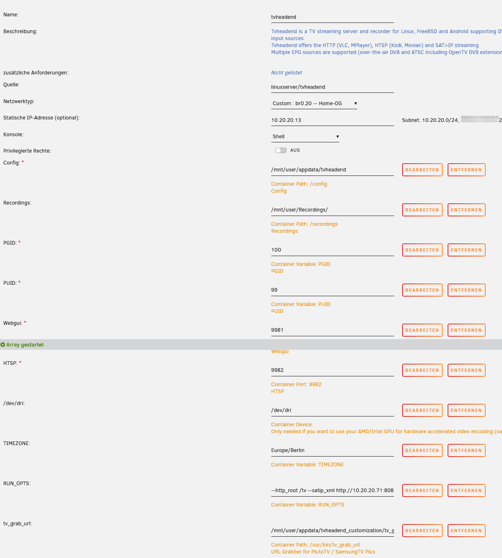Click Bearbeiten for HTSP
Screen dimensions: 502x558
(x=422, y=370)
